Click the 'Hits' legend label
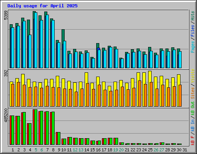 pos(192,16)
